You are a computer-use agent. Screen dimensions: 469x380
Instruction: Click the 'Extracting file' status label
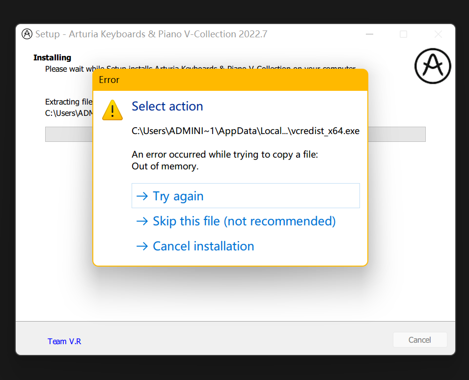coord(69,102)
